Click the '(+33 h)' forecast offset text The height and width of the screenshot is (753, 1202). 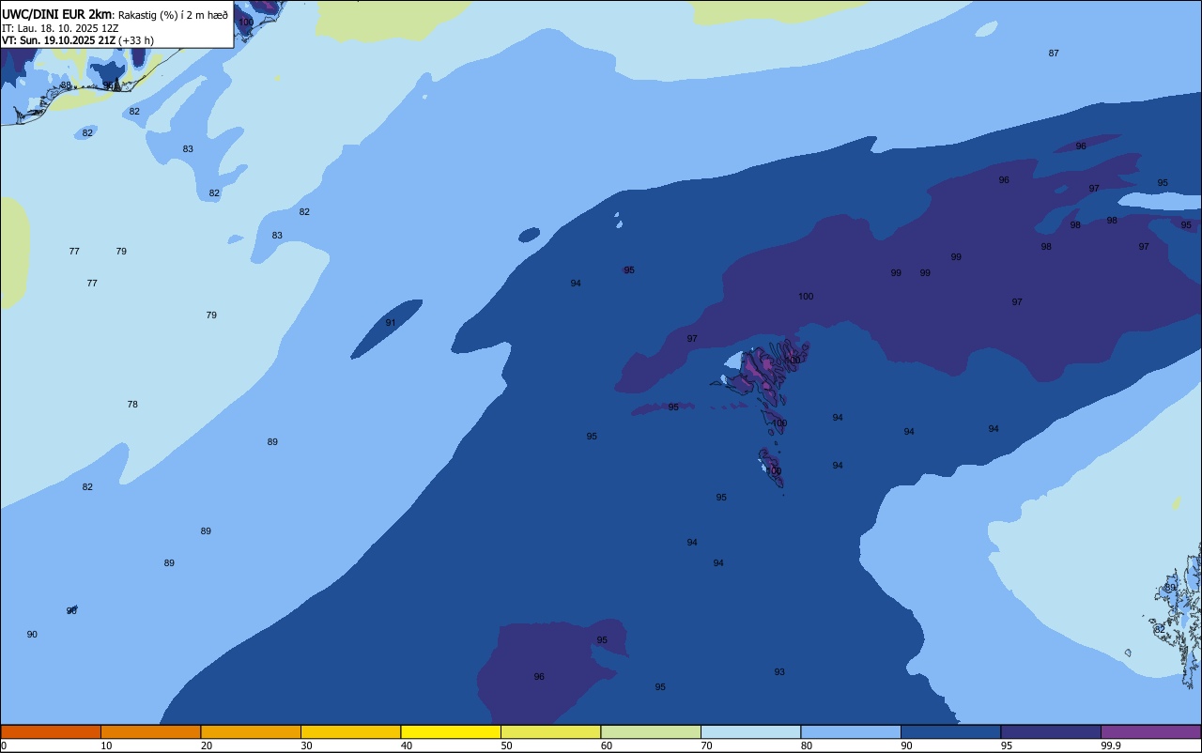pyautogui.click(x=136, y=40)
